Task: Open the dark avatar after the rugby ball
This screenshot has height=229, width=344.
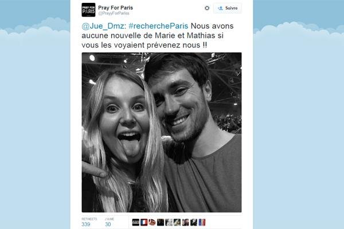Action: click(x=161, y=222)
